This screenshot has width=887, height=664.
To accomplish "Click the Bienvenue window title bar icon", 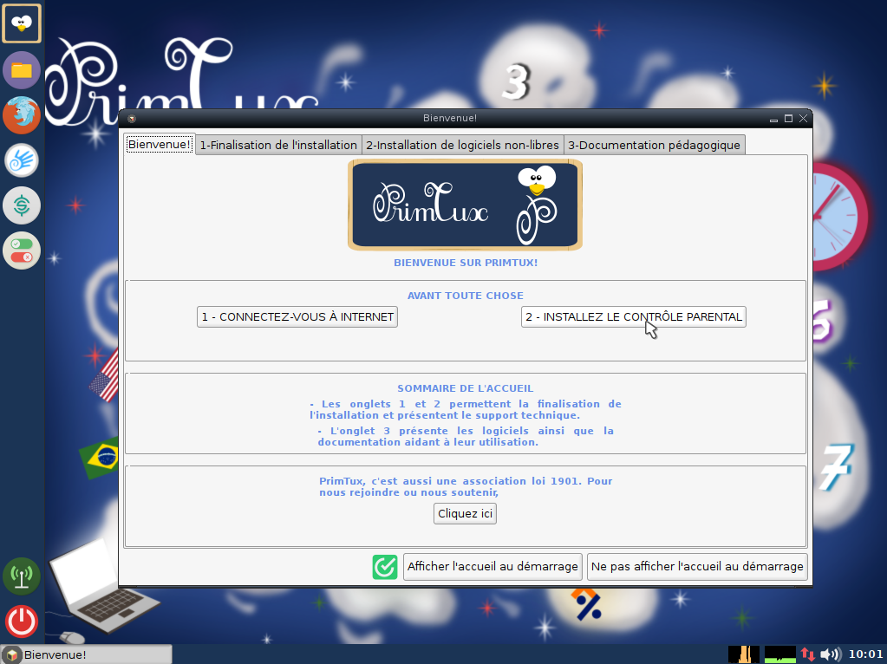I will pos(132,118).
